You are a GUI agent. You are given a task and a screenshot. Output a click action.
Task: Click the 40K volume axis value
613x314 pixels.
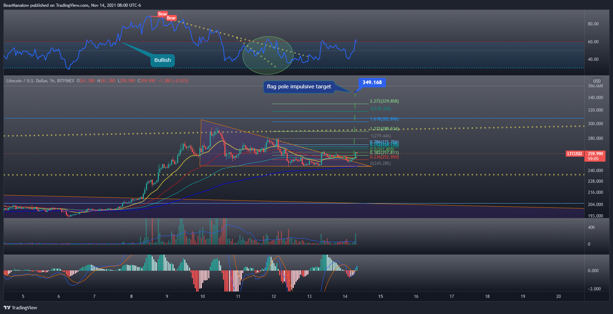pos(592,227)
